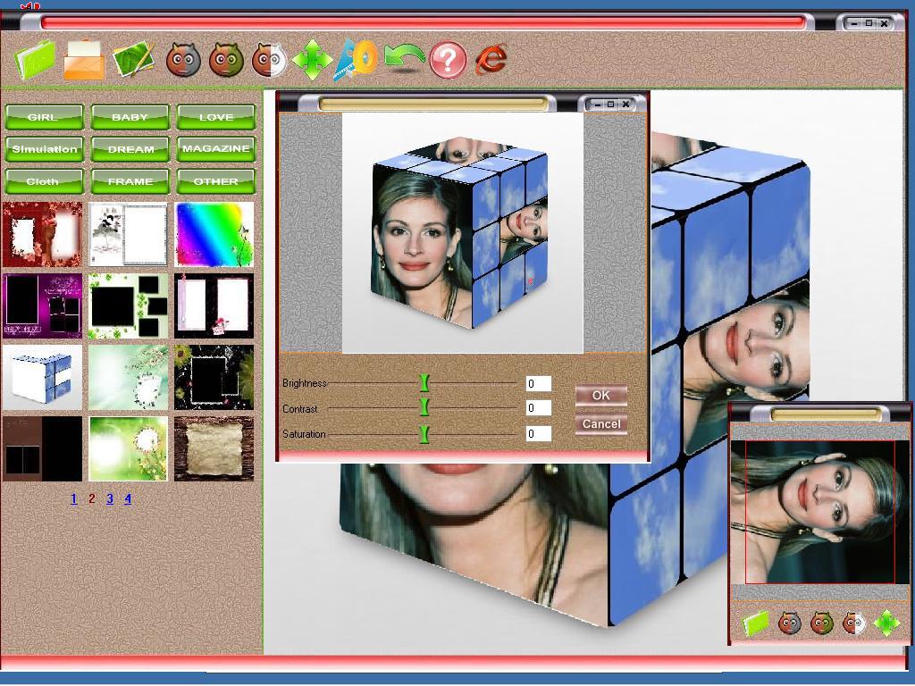Click the Saturation slider handle
The image size is (915, 686).
point(424,434)
